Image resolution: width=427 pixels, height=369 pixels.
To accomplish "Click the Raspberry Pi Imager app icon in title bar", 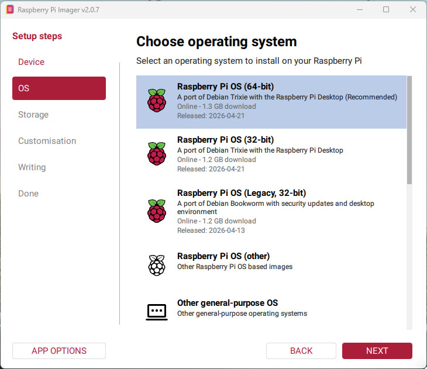I will [x=10, y=9].
